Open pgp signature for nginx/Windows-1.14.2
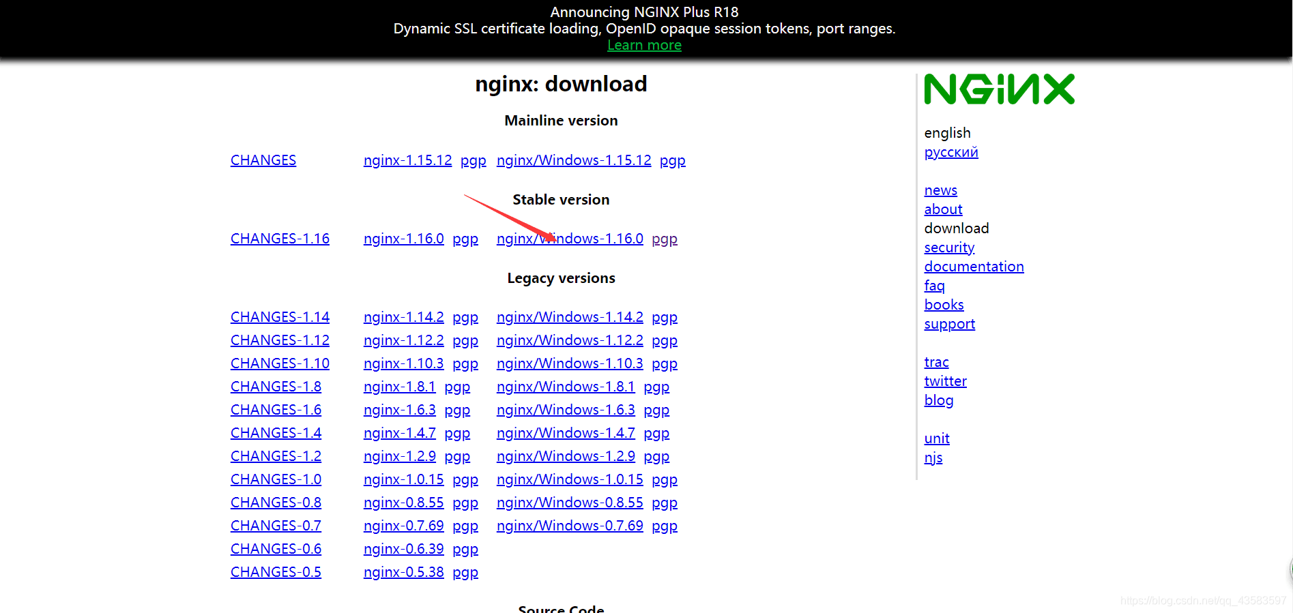Viewport: 1293px width, 613px height. click(664, 317)
